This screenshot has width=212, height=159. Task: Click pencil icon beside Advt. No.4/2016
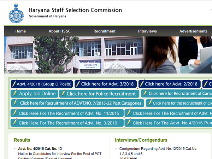click(129, 122)
